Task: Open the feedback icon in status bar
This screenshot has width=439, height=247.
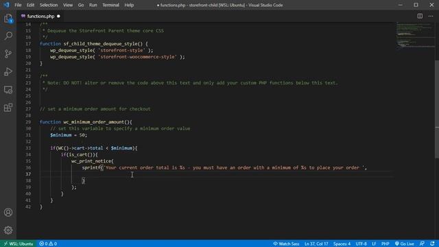Action: 422,244
